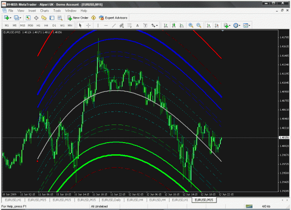The height and width of the screenshot is (210, 291).
Task: Open the Insert menu
Action: tap(32, 11)
